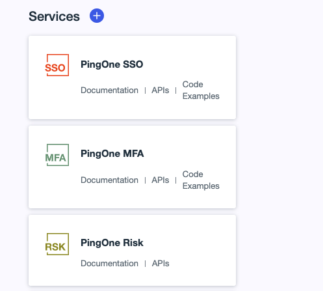This screenshot has width=323, height=291.
Task: Click the Services section heading
Action: [54, 16]
